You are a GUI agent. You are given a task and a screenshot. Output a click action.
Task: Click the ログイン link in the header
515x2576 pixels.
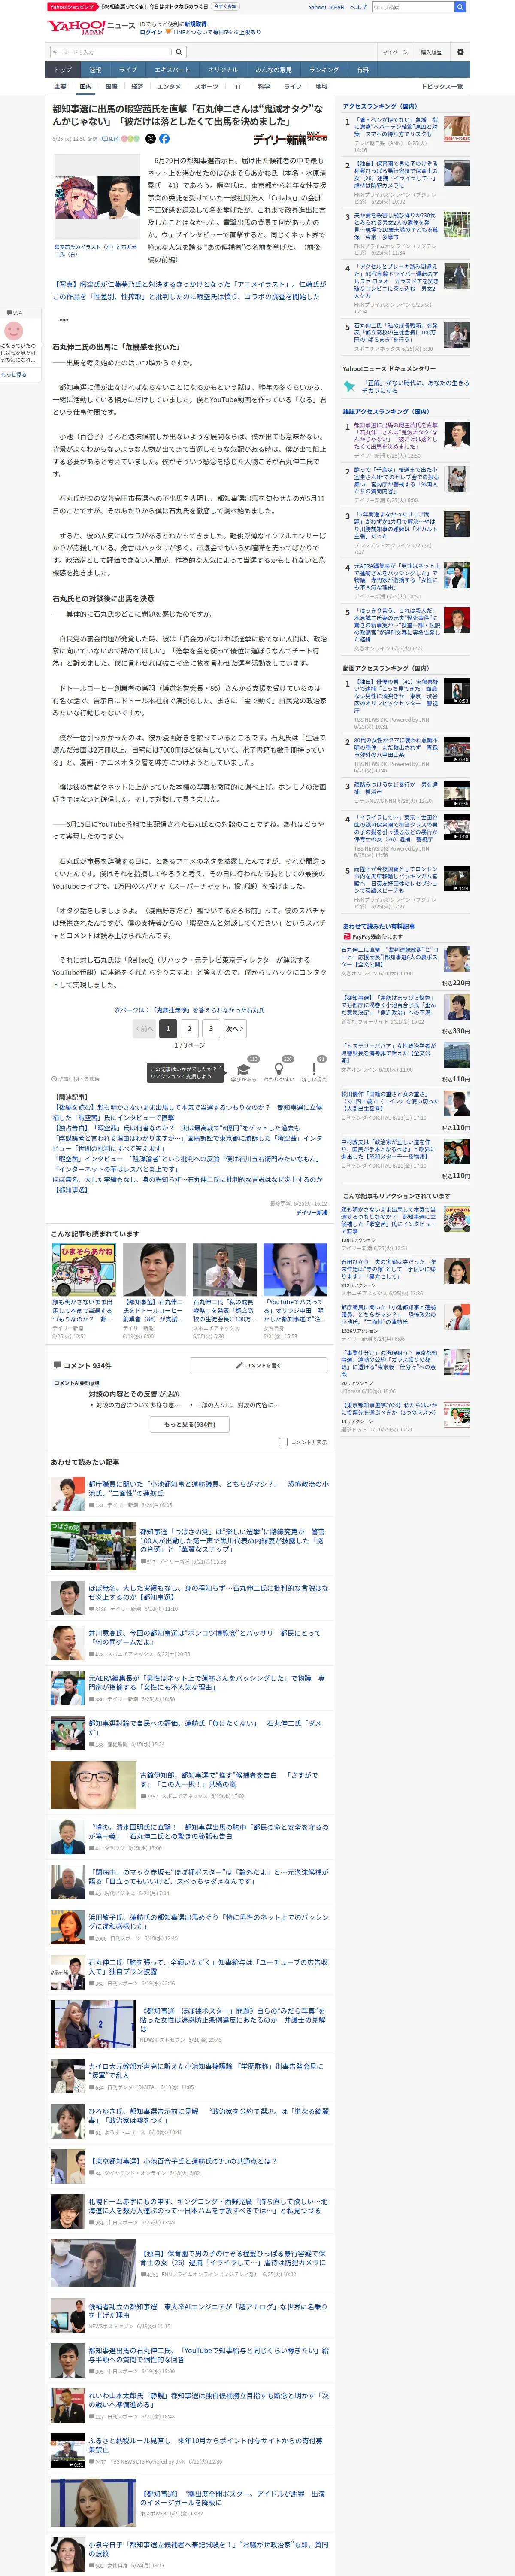tap(151, 32)
